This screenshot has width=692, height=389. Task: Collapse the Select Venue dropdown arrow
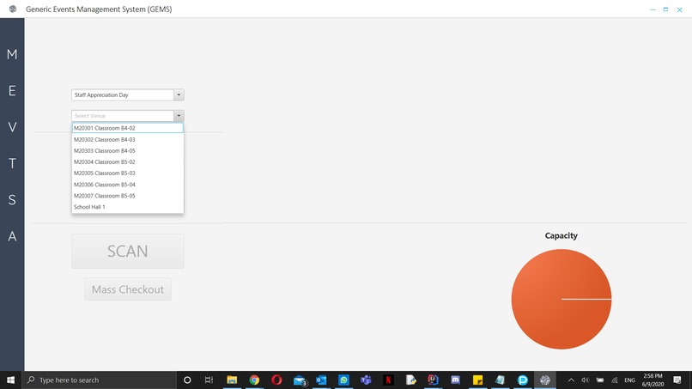pyautogui.click(x=179, y=116)
